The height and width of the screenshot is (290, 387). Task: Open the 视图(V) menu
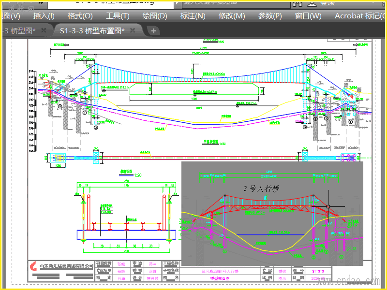11,16
